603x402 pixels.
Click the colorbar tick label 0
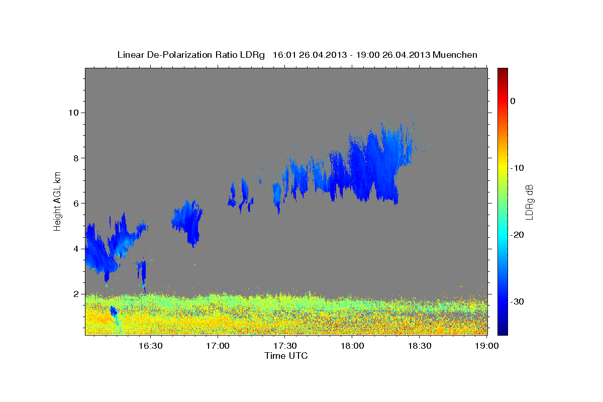coord(513,101)
